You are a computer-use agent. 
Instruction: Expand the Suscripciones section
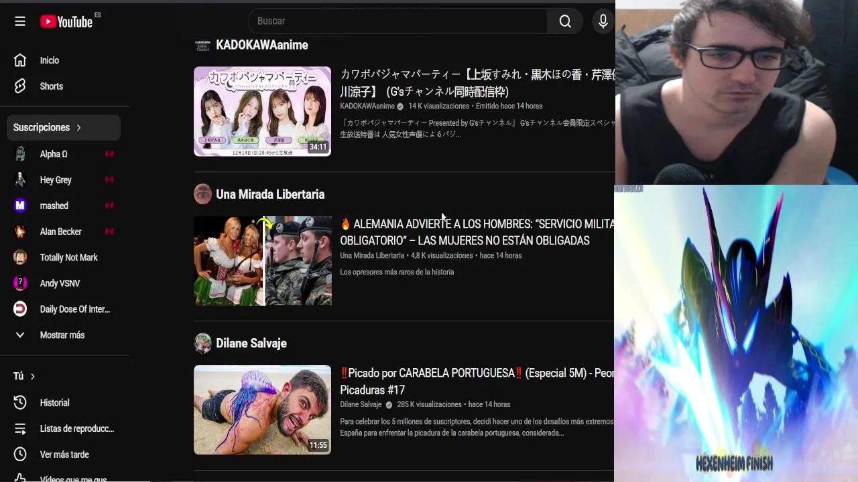(64, 127)
